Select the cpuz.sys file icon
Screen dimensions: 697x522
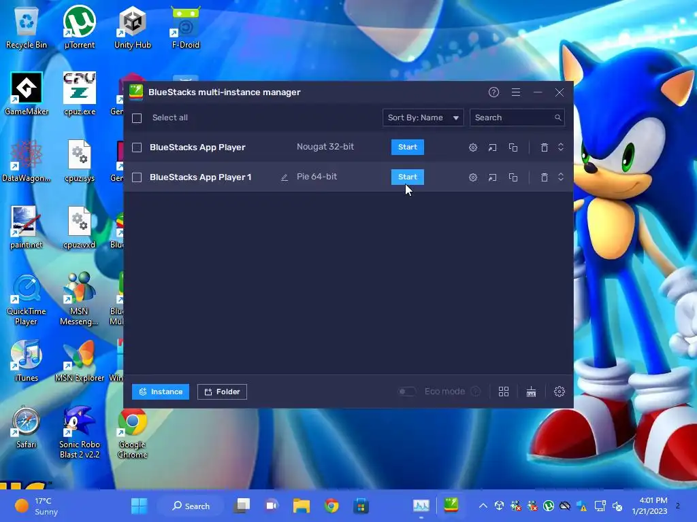[80, 160]
